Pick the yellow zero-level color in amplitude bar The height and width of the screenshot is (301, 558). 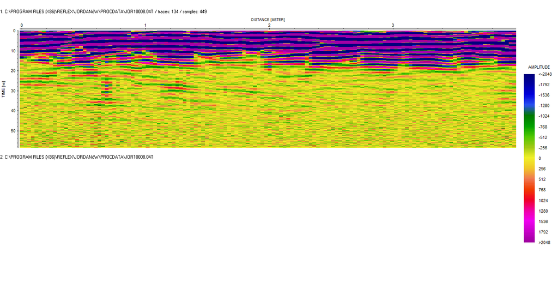click(529, 158)
